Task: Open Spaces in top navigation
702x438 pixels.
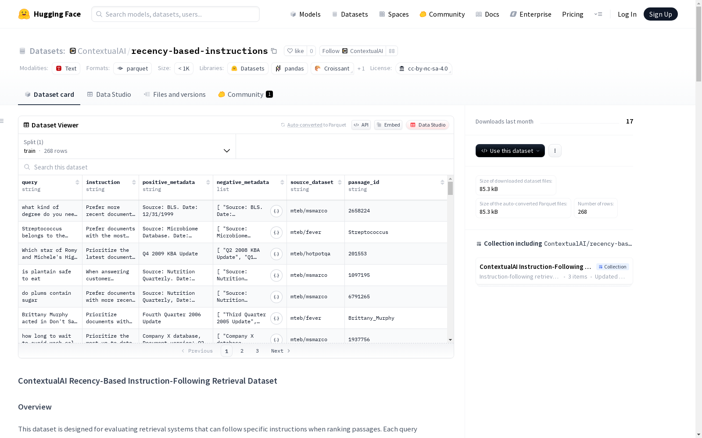Action: [394, 14]
